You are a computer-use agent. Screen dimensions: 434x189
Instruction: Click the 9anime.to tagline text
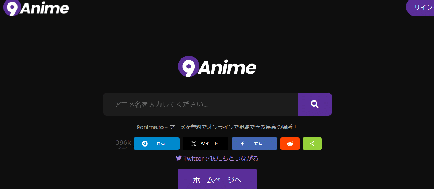tap(217, 127)
